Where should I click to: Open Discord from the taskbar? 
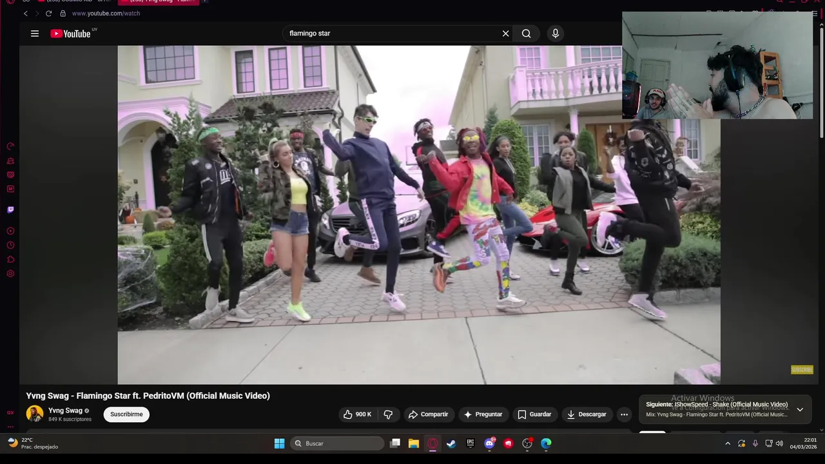pyautogui.click(x=489, y=443)
